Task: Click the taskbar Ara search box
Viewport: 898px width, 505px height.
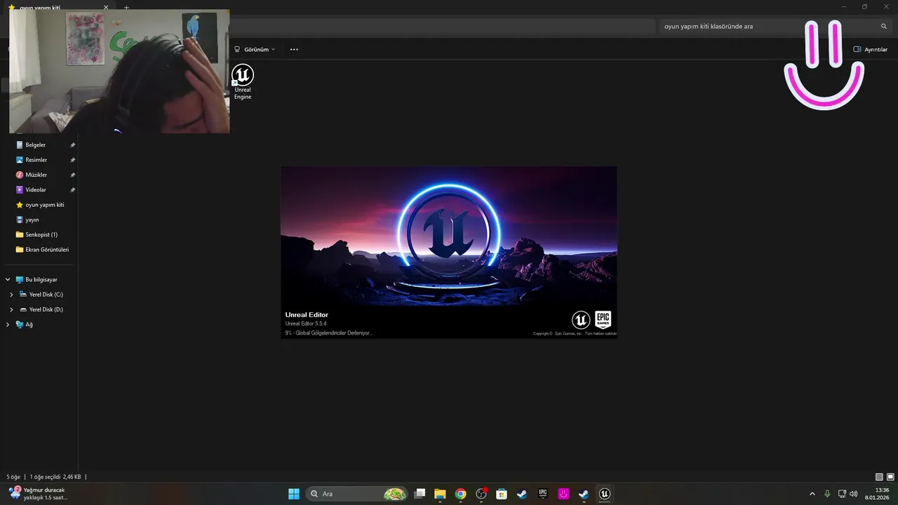Action: click(357, 494)
